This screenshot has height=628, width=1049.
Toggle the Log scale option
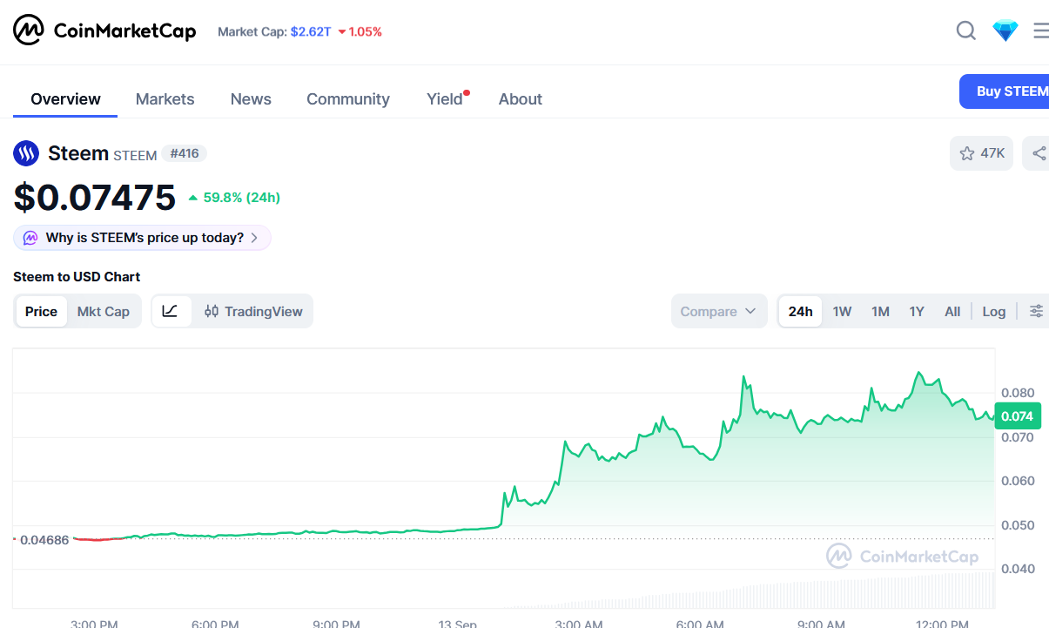click(x=994, y=311)
